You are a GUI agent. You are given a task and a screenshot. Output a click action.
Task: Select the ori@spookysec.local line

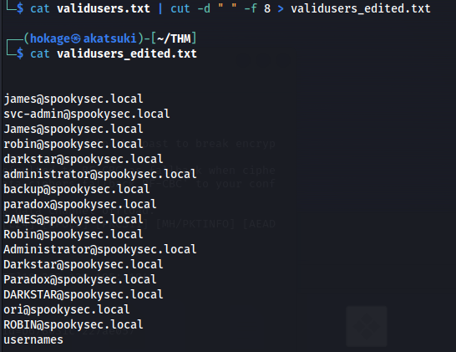67,310
